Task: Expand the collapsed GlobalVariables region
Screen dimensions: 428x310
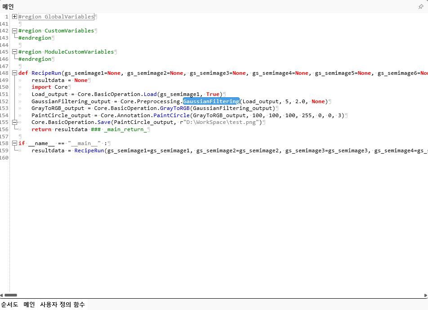Action: 14,17
